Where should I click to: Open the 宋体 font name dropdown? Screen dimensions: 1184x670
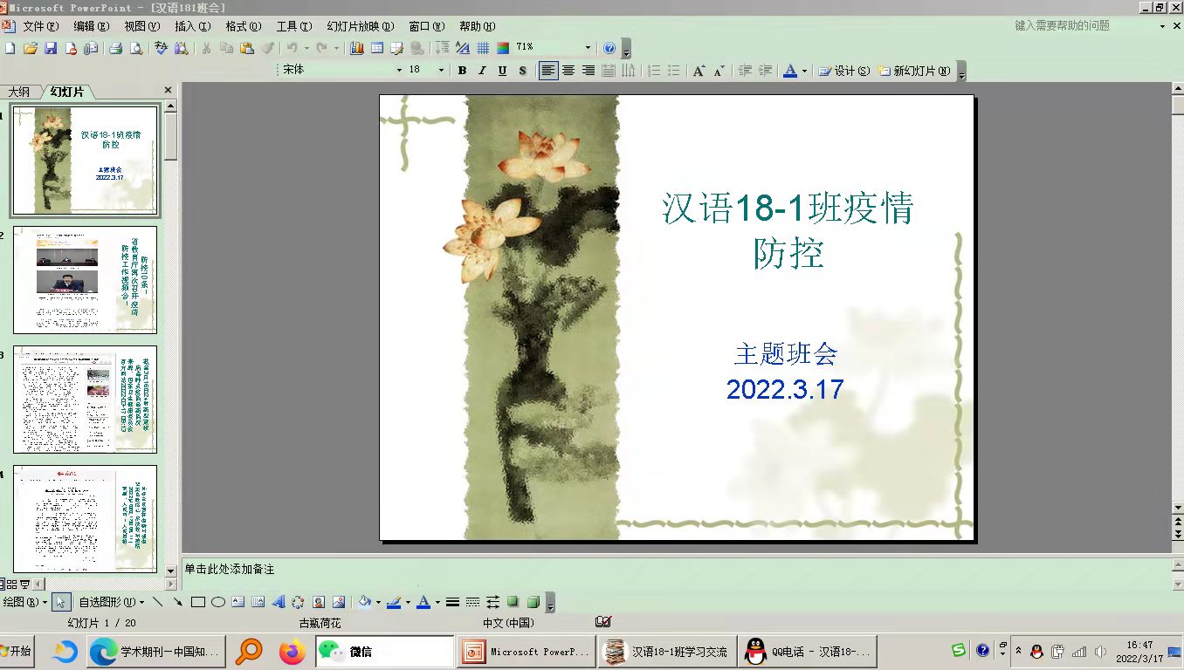(399, 71)
